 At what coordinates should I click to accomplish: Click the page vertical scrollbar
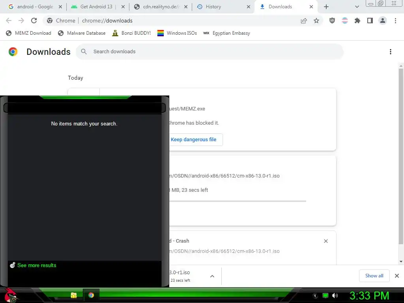point(401,156)
